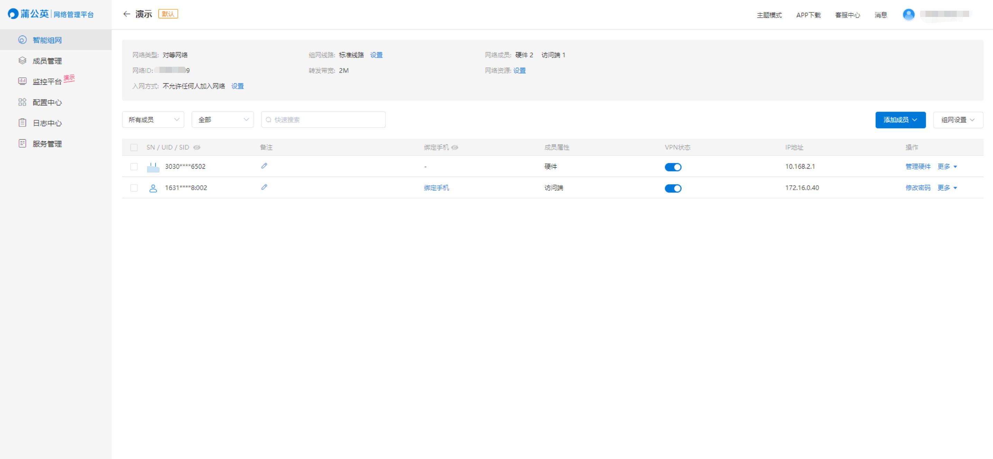Click the back arrow beside 演示
Image resolution: width=993 pixels, height=459 pixels.
pos(126,14)
